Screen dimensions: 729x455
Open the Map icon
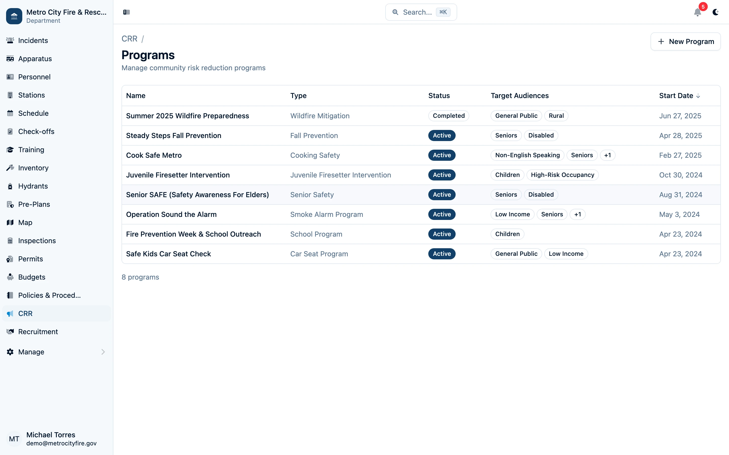point(10,222)
